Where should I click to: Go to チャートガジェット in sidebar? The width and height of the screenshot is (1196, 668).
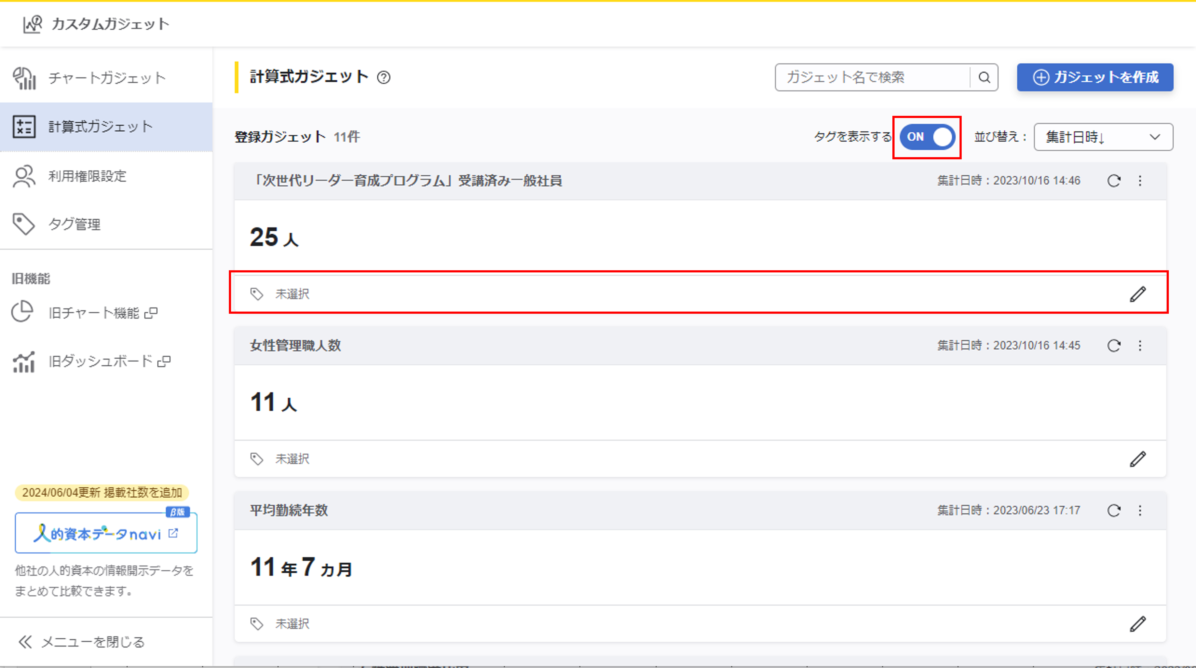(x=106, y=78)
